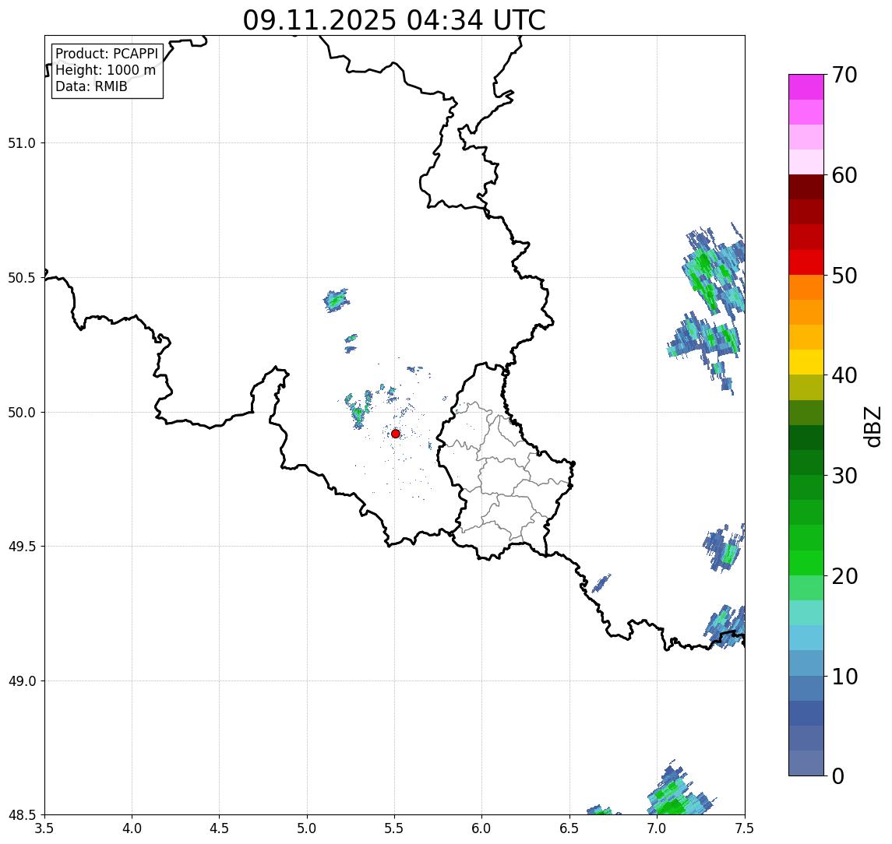The width and height of the screenshot is (892, 844).
Task: Click the longitude axis label 4.5
Action: pyautogui.click(x=220, y=828)
